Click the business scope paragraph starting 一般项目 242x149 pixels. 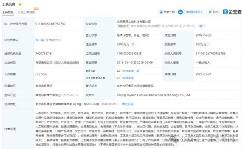pos(137,129)
